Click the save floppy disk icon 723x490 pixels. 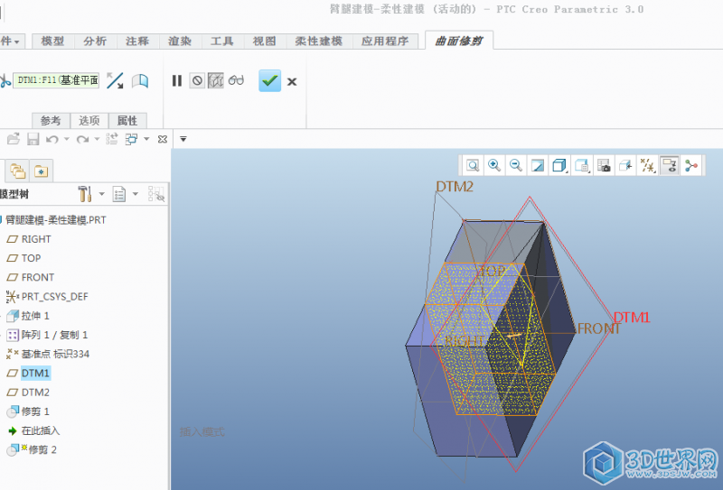click(x=33, y=139)
